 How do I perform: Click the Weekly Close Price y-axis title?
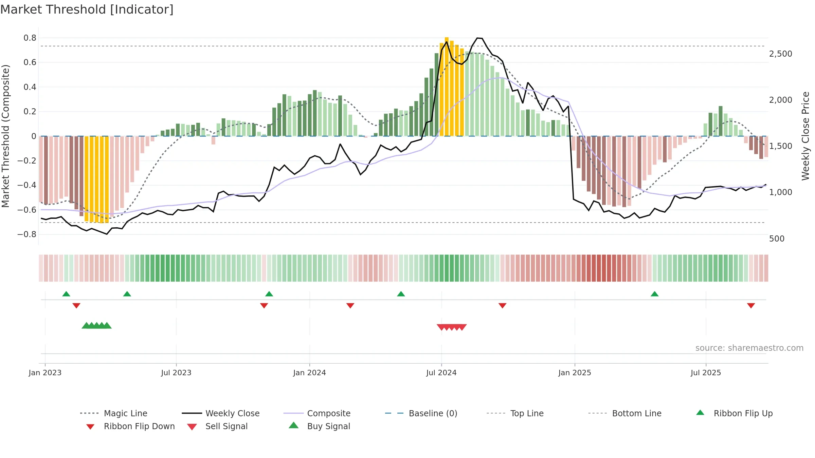[x=805, y=136]
